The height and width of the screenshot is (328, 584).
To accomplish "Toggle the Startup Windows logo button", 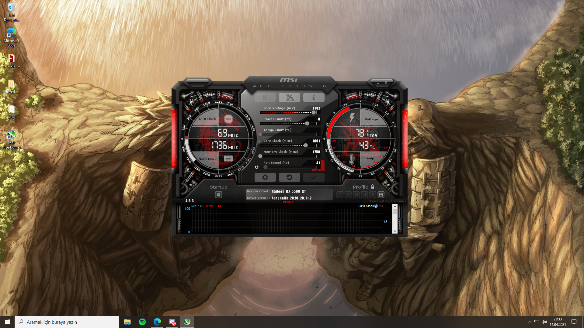I will pos(218,195).
